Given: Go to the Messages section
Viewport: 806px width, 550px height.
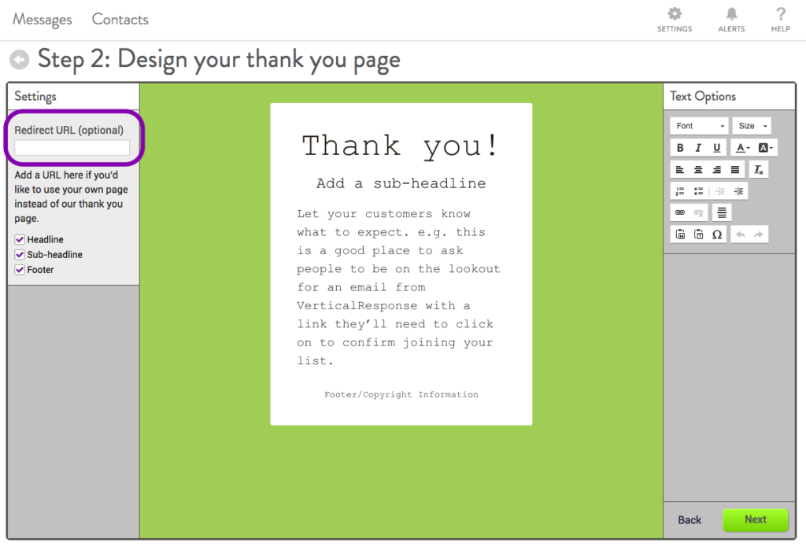Looking at the screenshot, I should pyautogui.click(x=42, y=19).
